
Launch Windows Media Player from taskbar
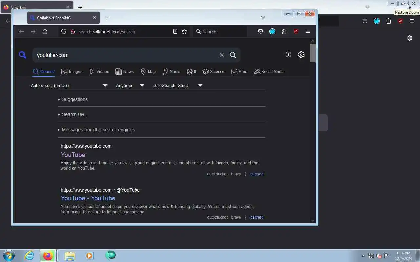coord(89,255)
